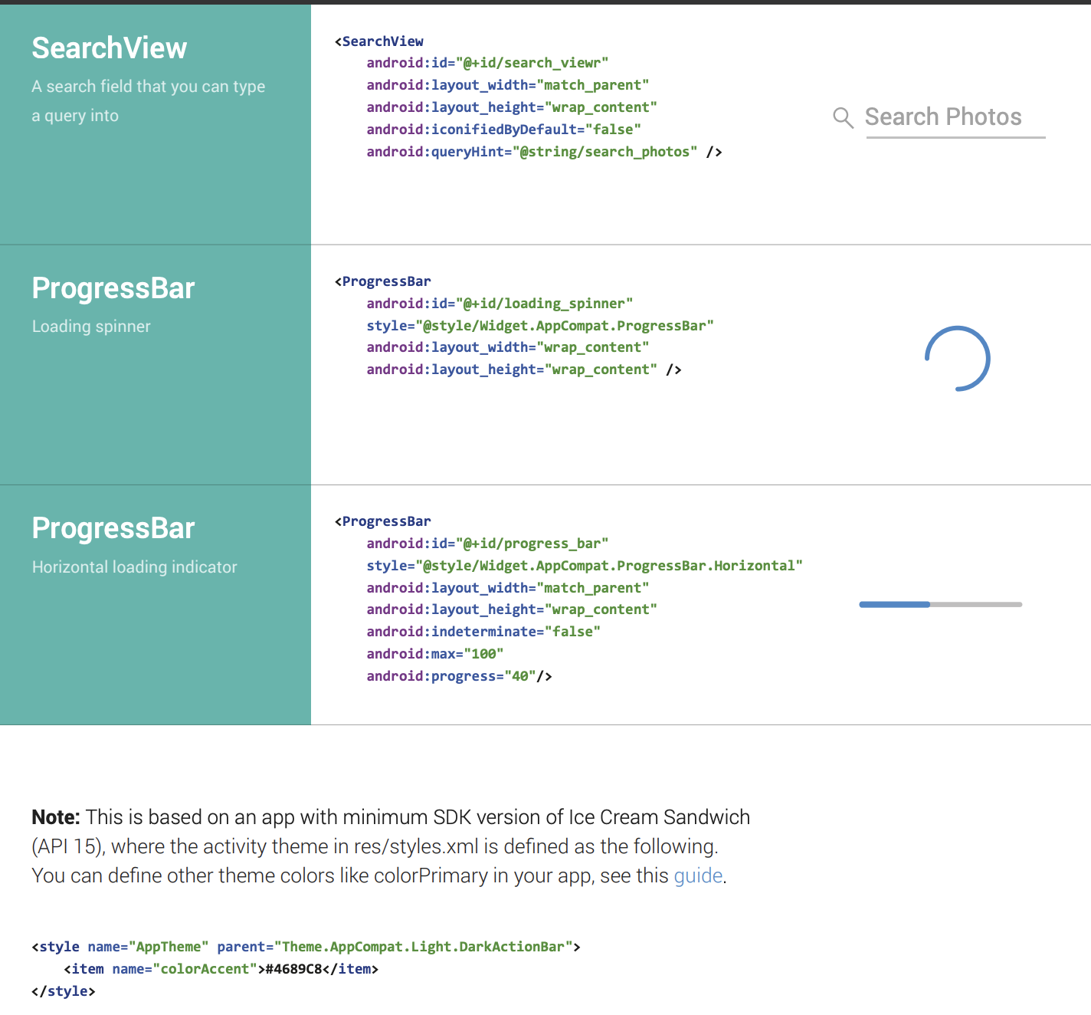Click the AppTheme style opening tag line
The width and height of the screenshot is (1091, 1015).
pos(306,947)
